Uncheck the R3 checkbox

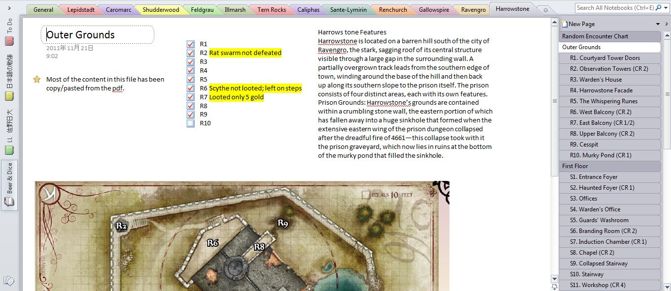click(191, 61)
